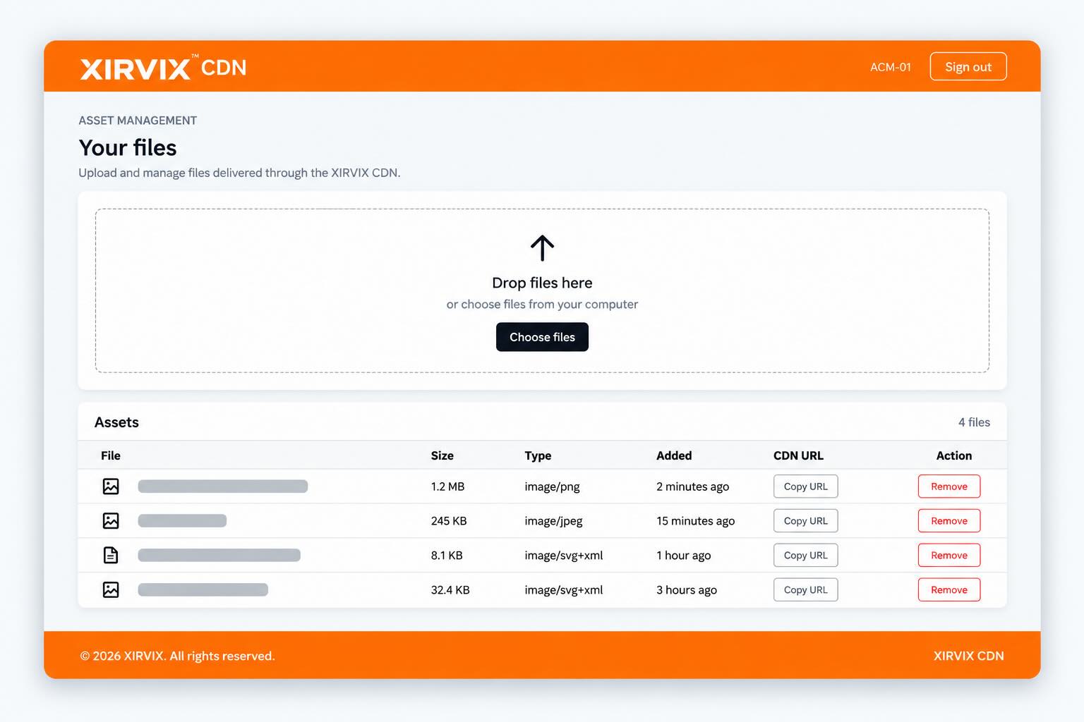Click the redacted filename of the first asset
The height and width of the screenshot is (722, 1084).
point(223,487)
